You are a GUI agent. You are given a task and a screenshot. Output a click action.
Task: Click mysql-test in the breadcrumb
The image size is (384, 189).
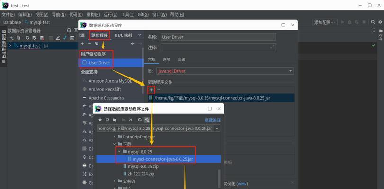coord(40,22)
